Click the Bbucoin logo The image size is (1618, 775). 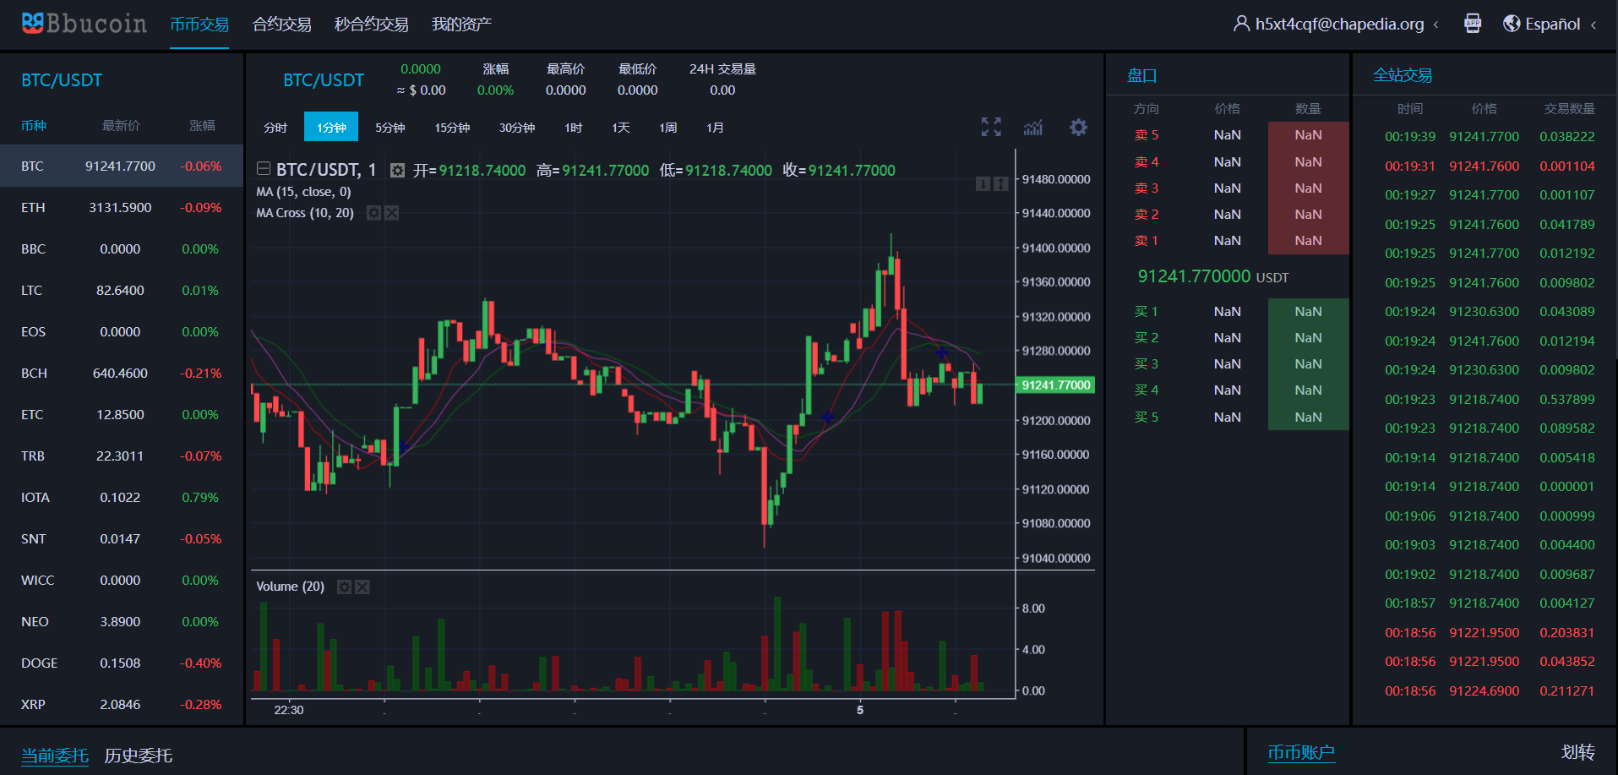(84, 24)
